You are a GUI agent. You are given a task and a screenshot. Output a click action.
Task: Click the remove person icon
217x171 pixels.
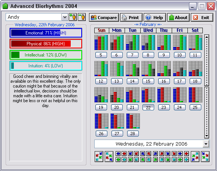coord(82,17)
